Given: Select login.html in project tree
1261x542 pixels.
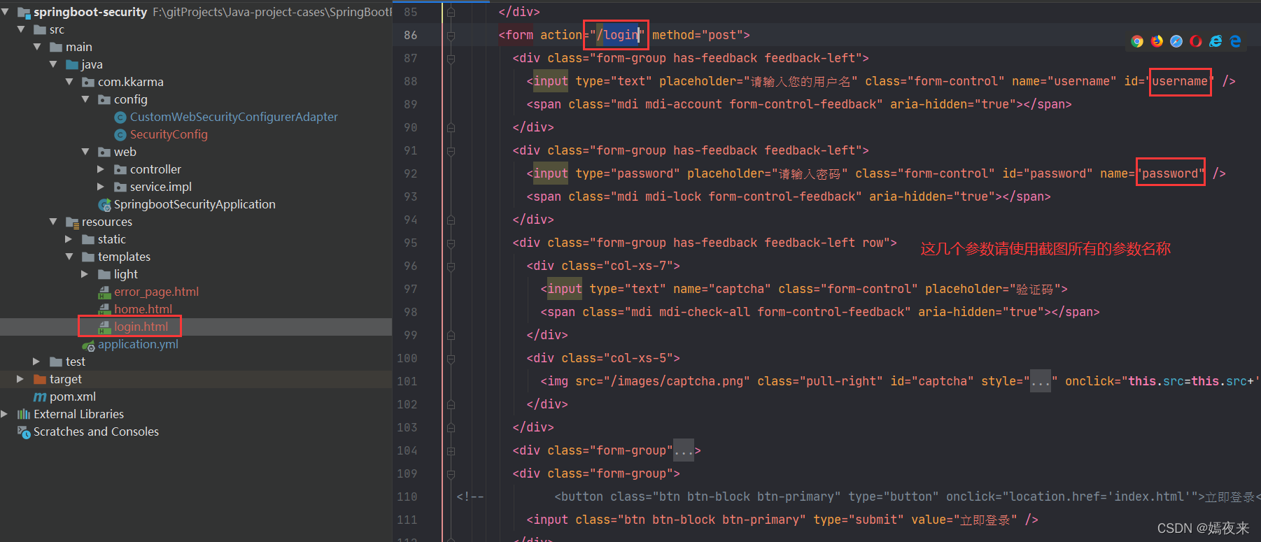Looking at the screenshot, I should click(141, 327).
